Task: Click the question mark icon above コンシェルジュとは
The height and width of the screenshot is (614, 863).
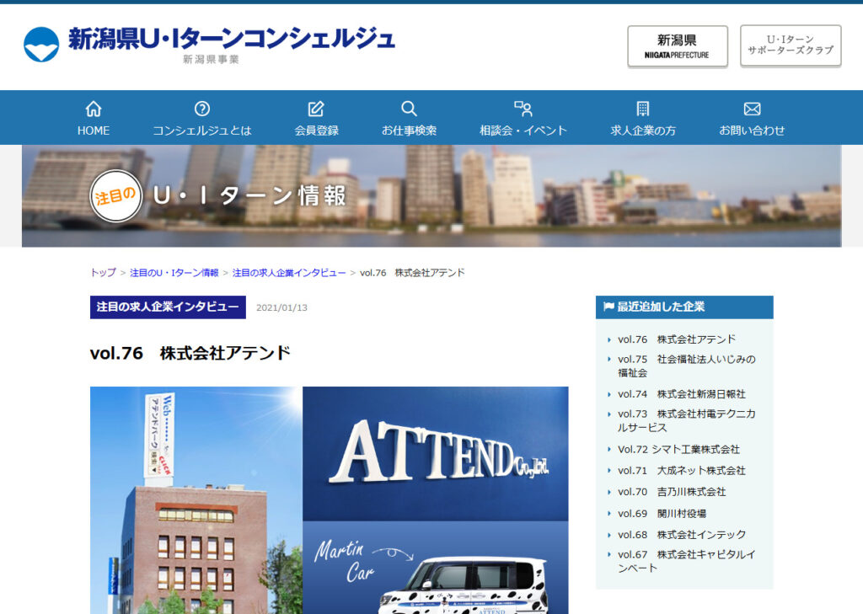Action: pos(202,109)
